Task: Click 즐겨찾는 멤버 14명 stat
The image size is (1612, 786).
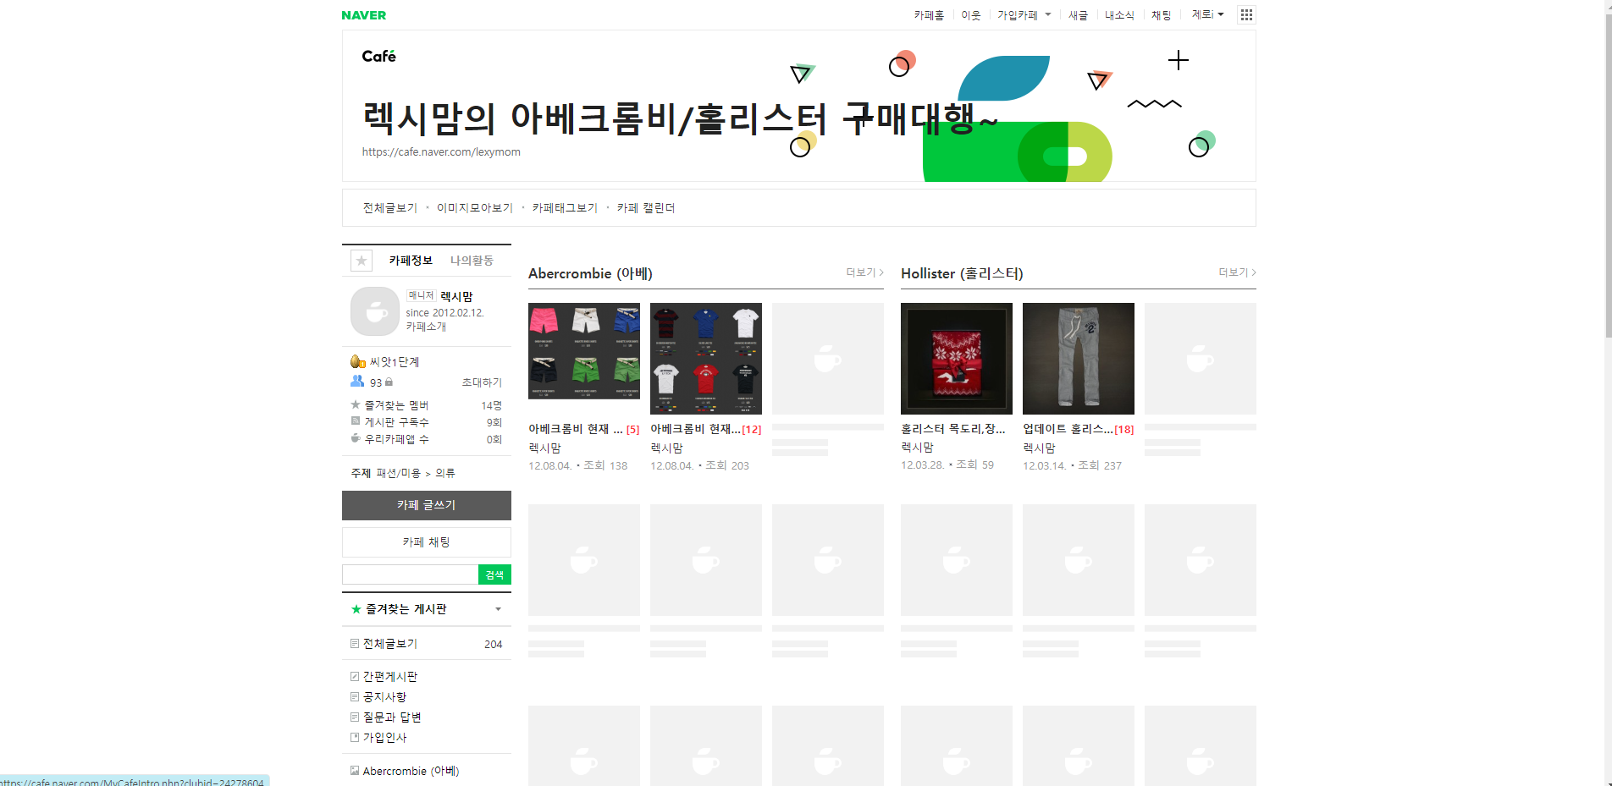Action: point(427,406)
